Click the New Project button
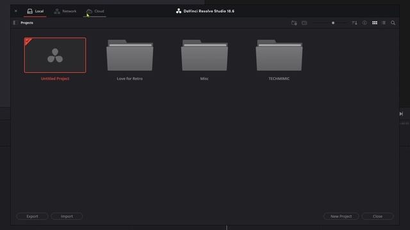 [341, 216]
